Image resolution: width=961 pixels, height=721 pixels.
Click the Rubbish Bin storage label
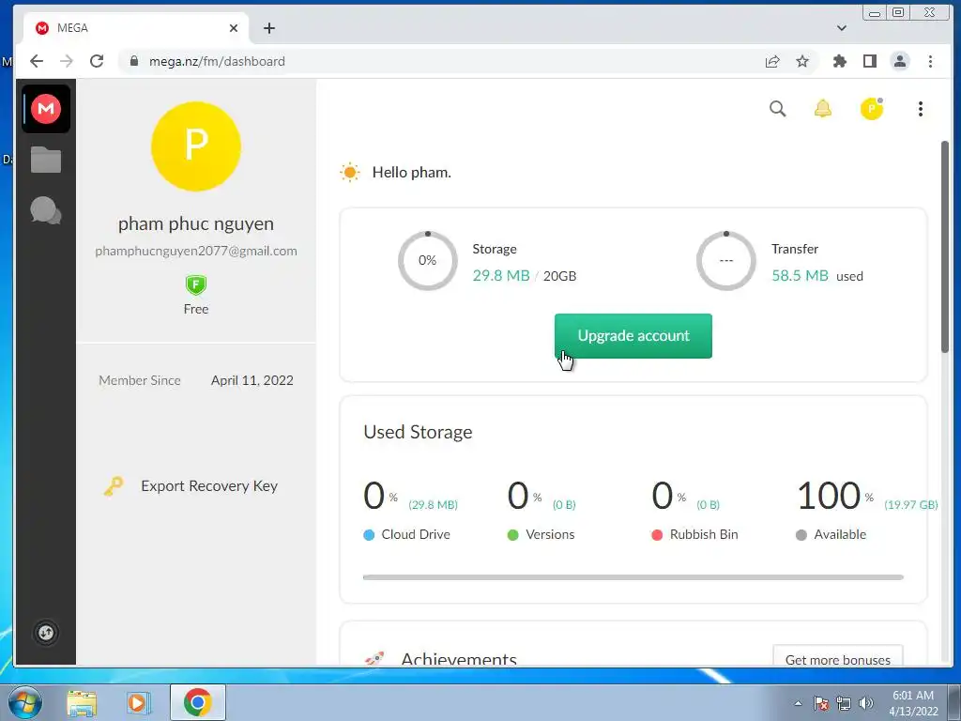[704, 534]
